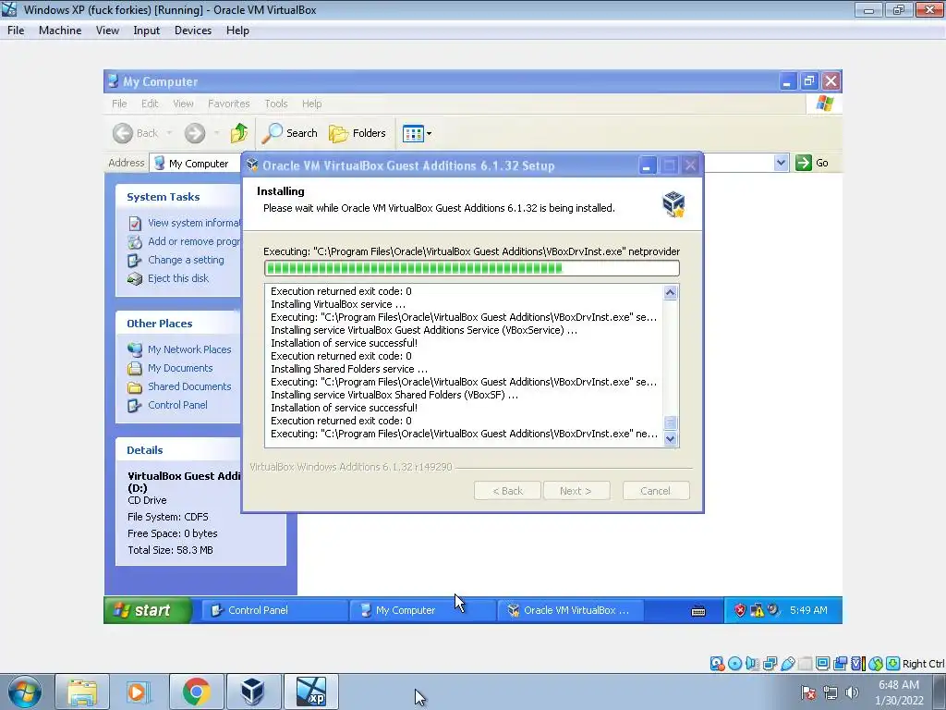Open the VirtualBox View menu
The width and height of the screenshot is (946, 710).
pyautogui.click(x=107, y=31)
